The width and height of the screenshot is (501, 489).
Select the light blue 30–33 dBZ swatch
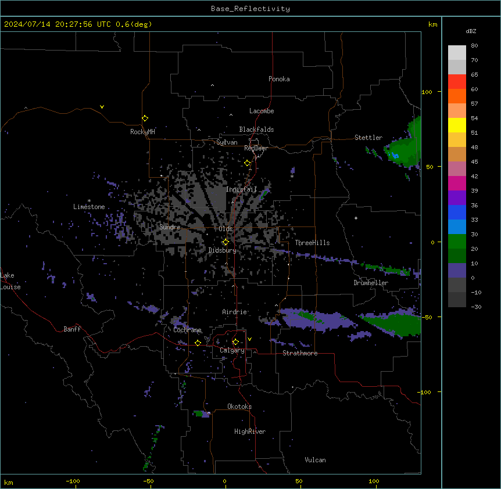(x=457, y=227)
